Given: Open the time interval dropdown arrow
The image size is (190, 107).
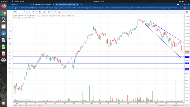Looking at the screenshot, I should tap(29, 12).
